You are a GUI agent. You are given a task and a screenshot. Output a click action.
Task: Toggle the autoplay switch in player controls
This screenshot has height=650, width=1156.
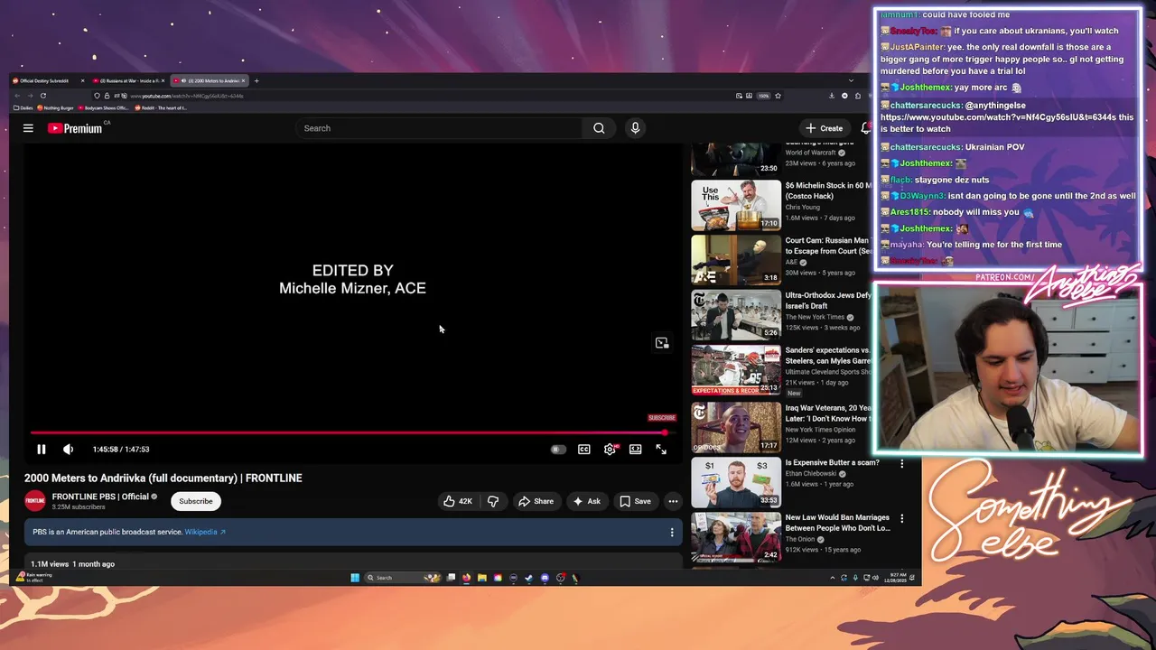558,449
